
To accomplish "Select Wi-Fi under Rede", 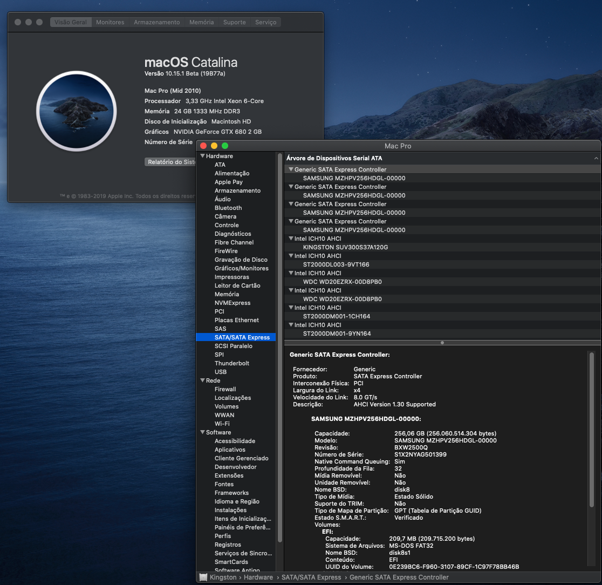I will (x=222, y=424).
